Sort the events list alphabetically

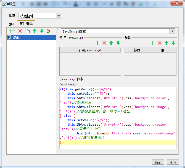coord(49,31)
